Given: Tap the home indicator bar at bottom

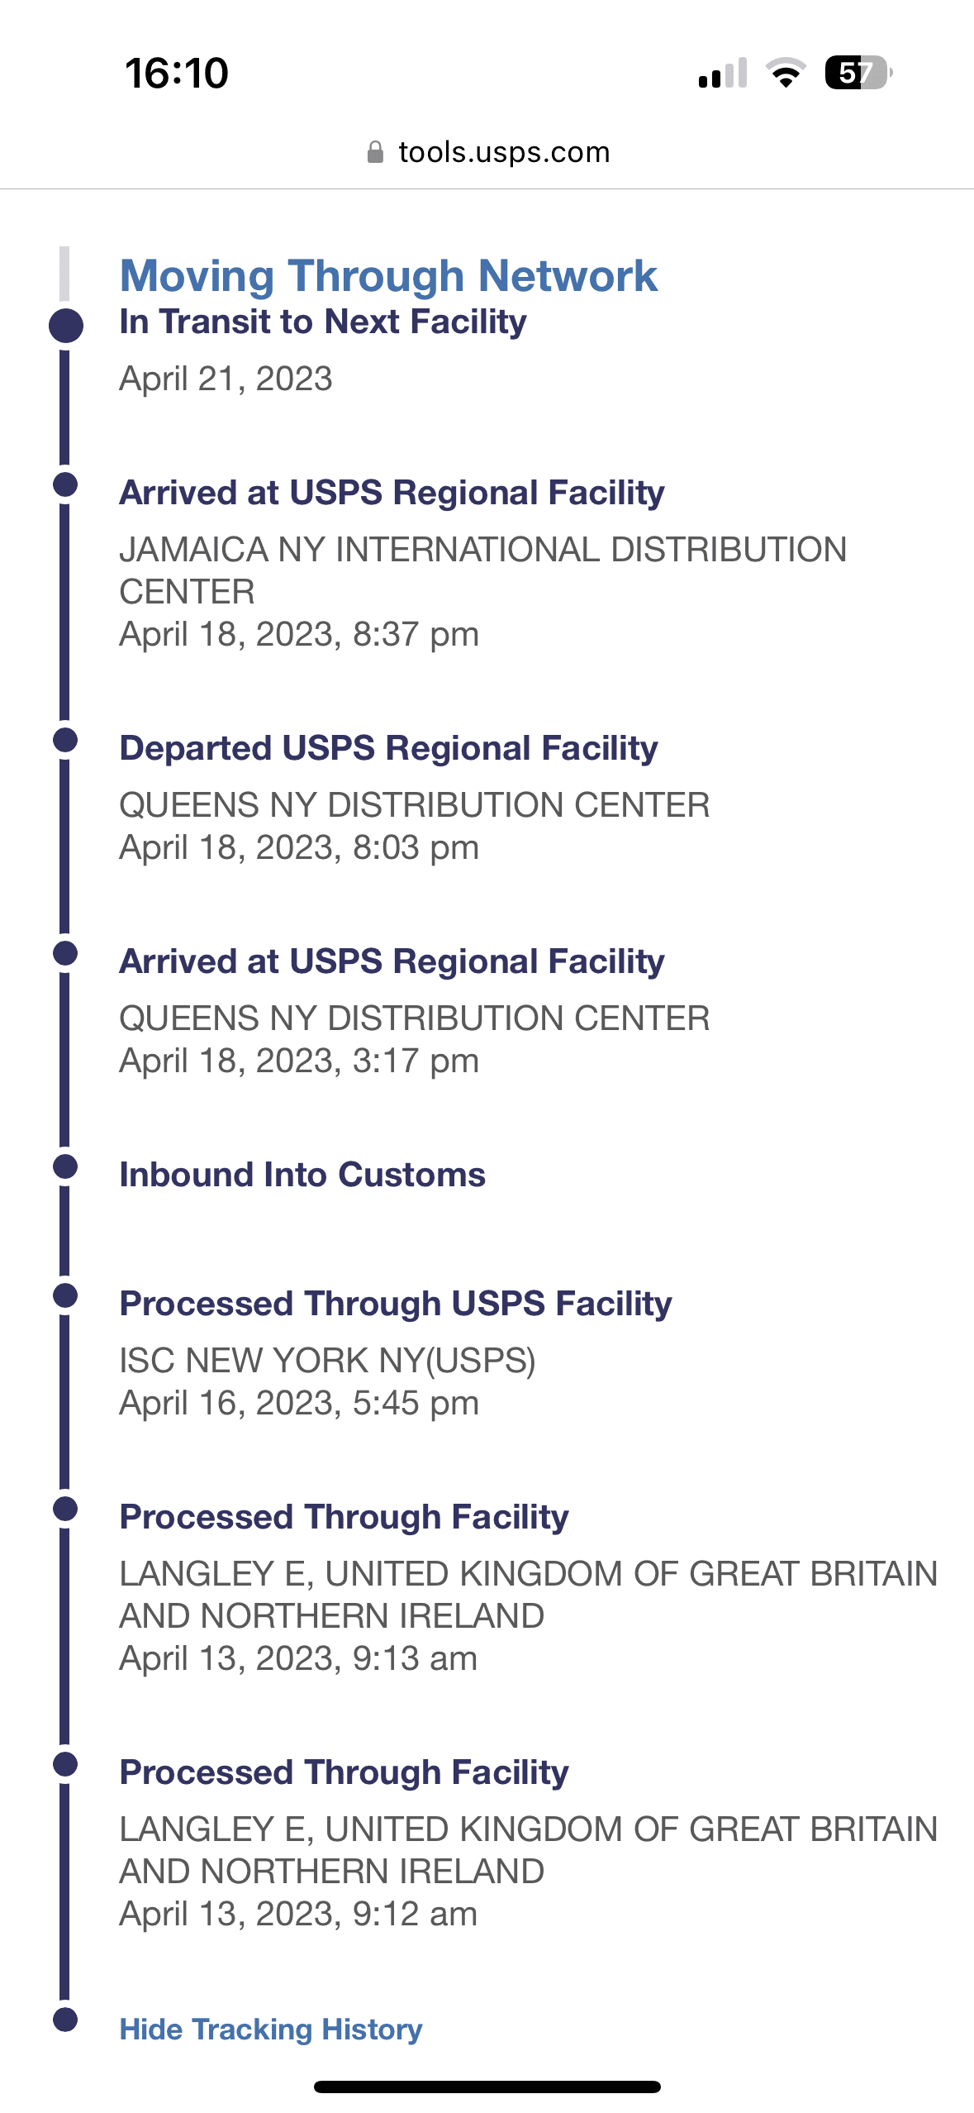Looking at the screenshot, I should click(x=487, y=2087).
